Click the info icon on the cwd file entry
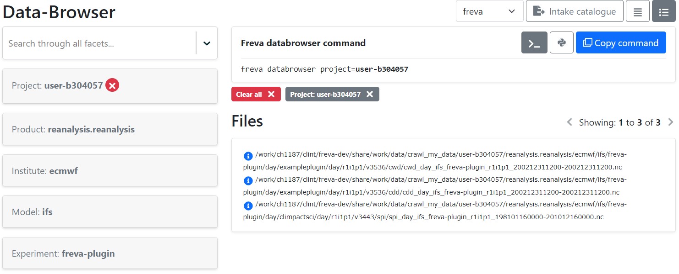The width and height of the screenshot is (679, 274). [247, 155]
